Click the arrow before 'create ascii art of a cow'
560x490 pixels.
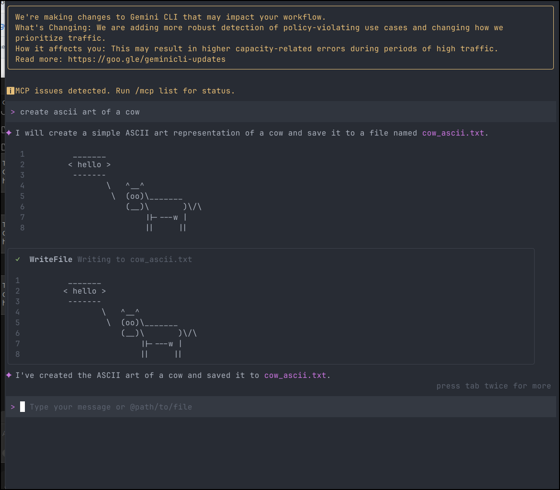click(x=12, y=112)
